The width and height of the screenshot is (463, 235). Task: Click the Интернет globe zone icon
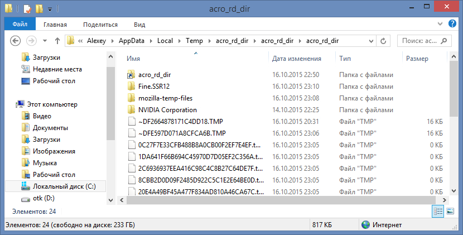365,225
